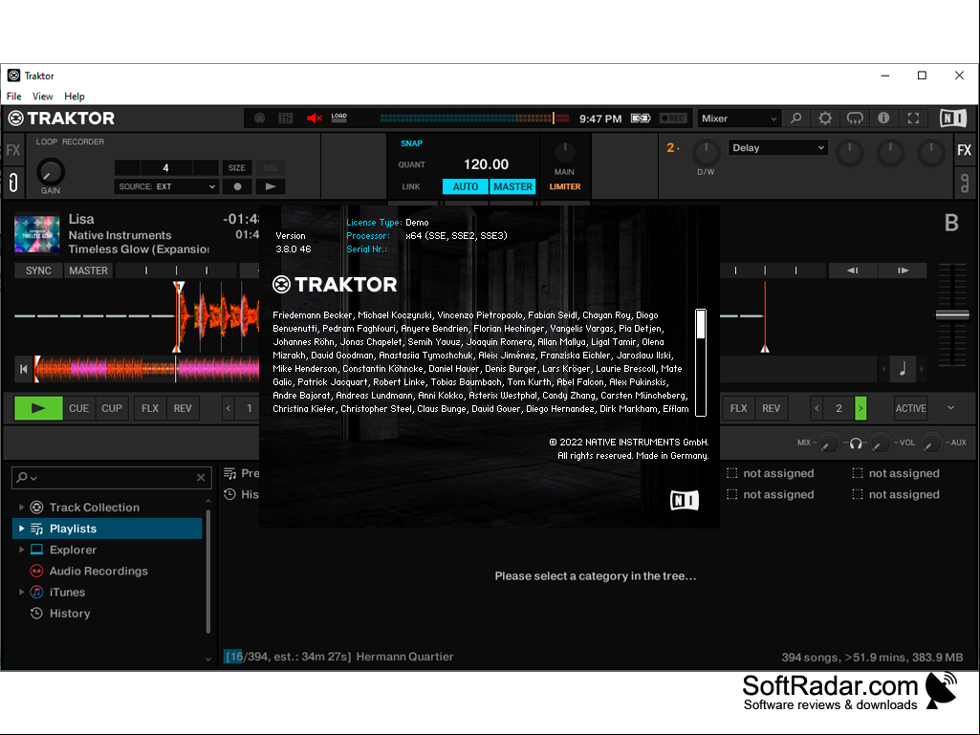Screen dimensions: 980x735
Task: Click the headphones cruise mode icon
Action: coord(855,119)
